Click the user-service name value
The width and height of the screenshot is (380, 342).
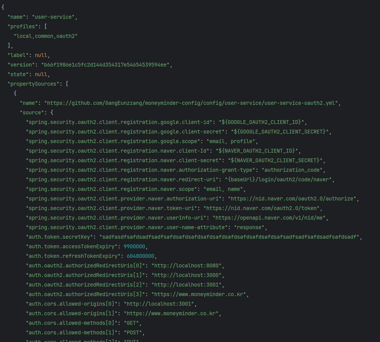coord(53,17)
